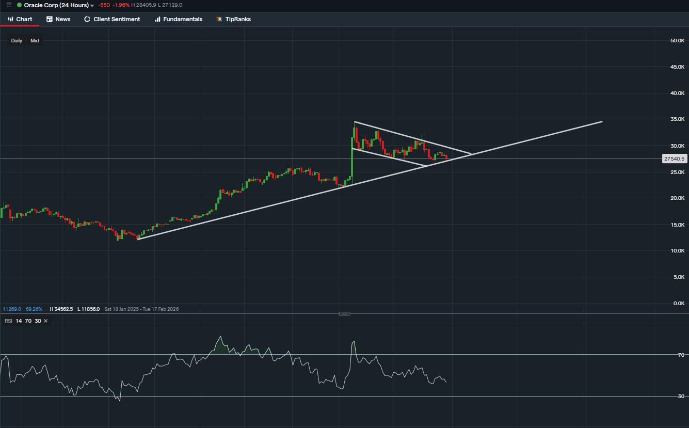Remove the RSI indicator with its X icon
The height and width of the screenshot is (428, 689).
[x=45, y=321]
